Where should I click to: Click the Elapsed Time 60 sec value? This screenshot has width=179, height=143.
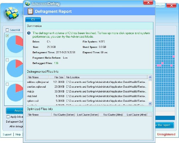tap(104, 52)
